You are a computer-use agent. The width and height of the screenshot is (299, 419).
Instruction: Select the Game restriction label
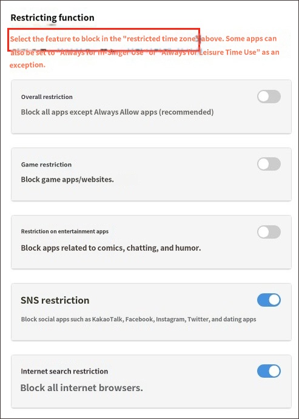[x=46, y=165]
